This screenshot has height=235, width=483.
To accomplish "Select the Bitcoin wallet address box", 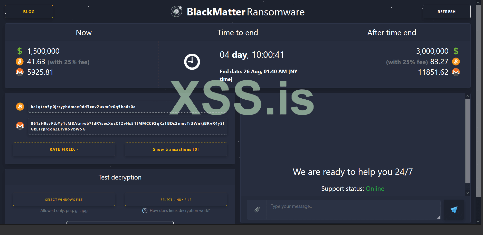I will (128, 107).
